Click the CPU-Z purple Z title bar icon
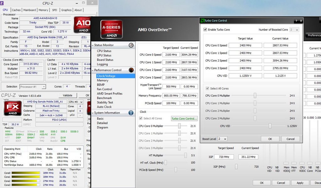 (2, 3)
